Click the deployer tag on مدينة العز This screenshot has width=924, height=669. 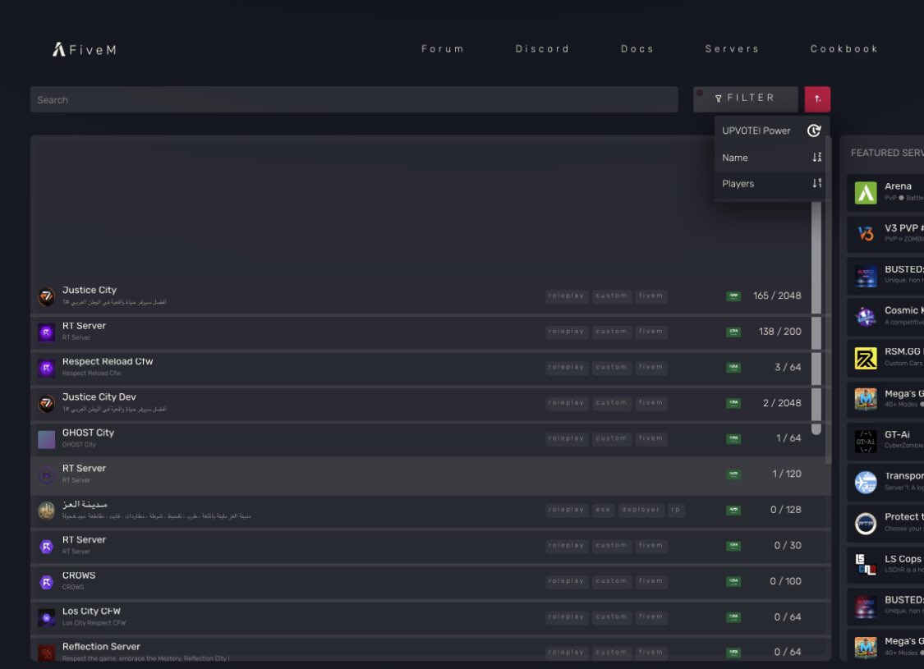641,510
